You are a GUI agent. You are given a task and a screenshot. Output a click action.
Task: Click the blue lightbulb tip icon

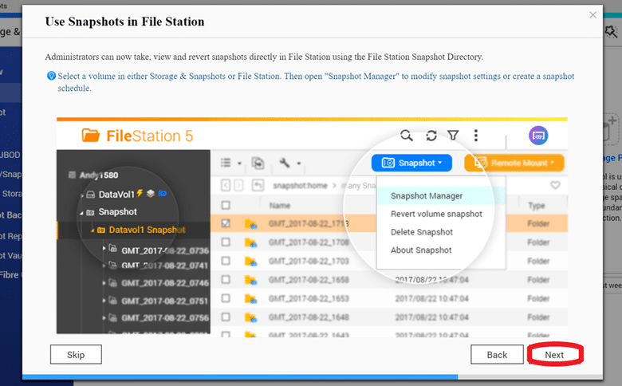click(x=51, y=76)
